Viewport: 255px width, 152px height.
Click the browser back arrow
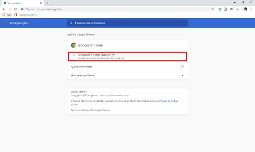(x=4, y=9)
